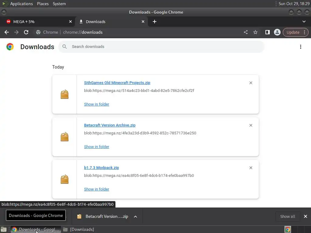Open a new tab with the plus icon

(x=155, y=22)
